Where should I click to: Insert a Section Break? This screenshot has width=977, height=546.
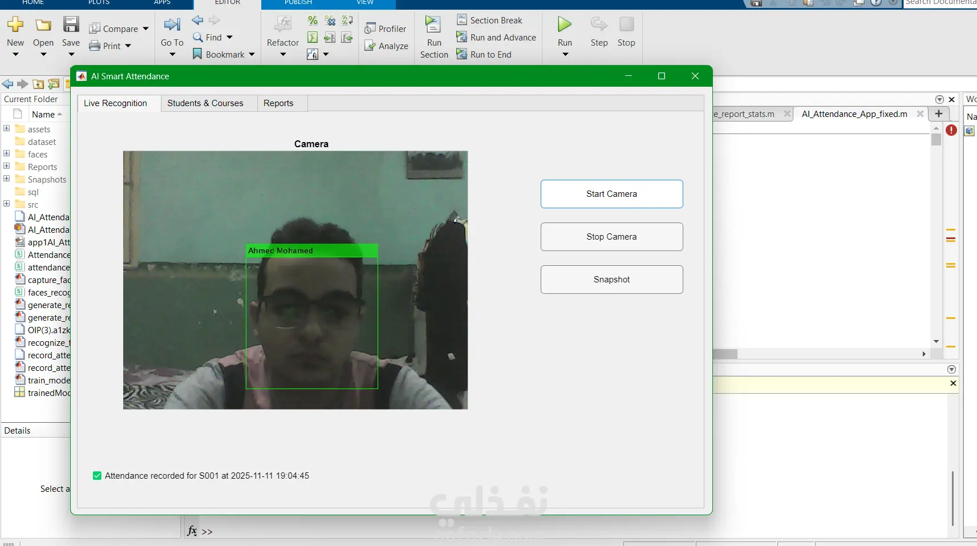click(x=489, y=20)
